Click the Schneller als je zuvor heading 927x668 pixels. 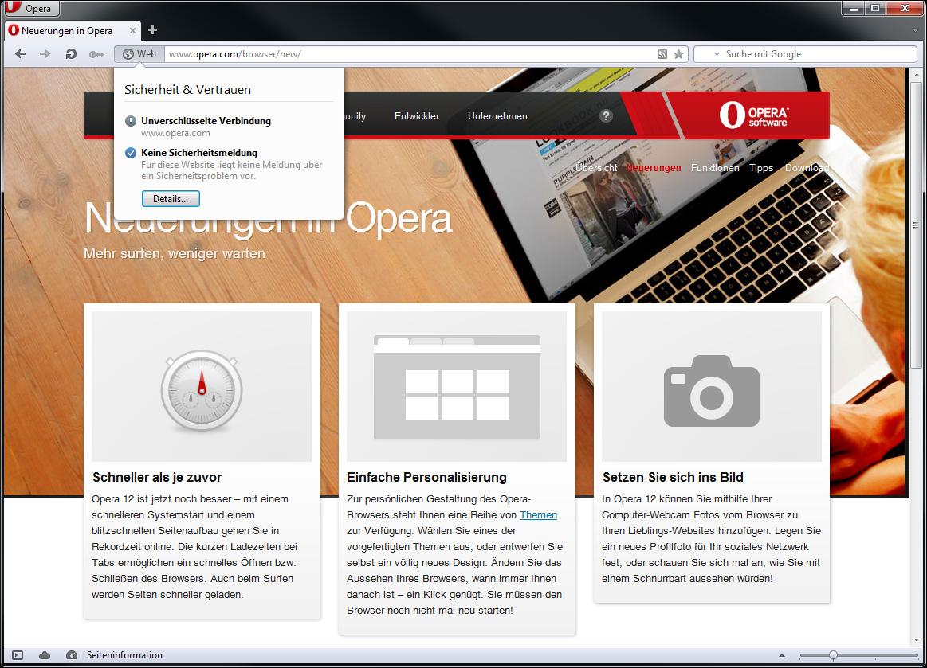click(x=157, y=477)
